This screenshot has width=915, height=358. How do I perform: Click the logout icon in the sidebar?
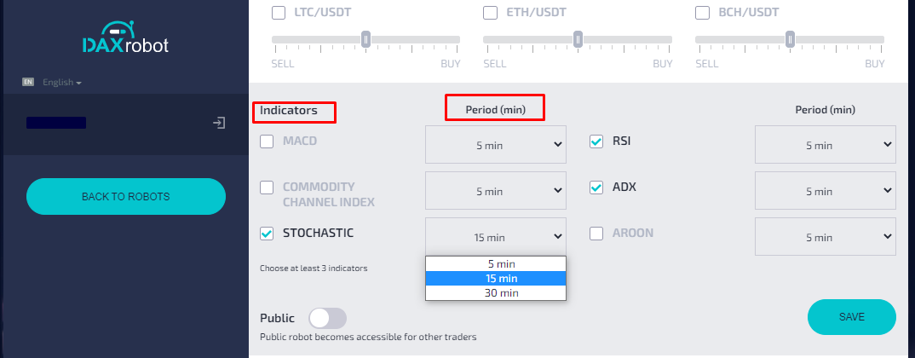[x=219, y=123]
